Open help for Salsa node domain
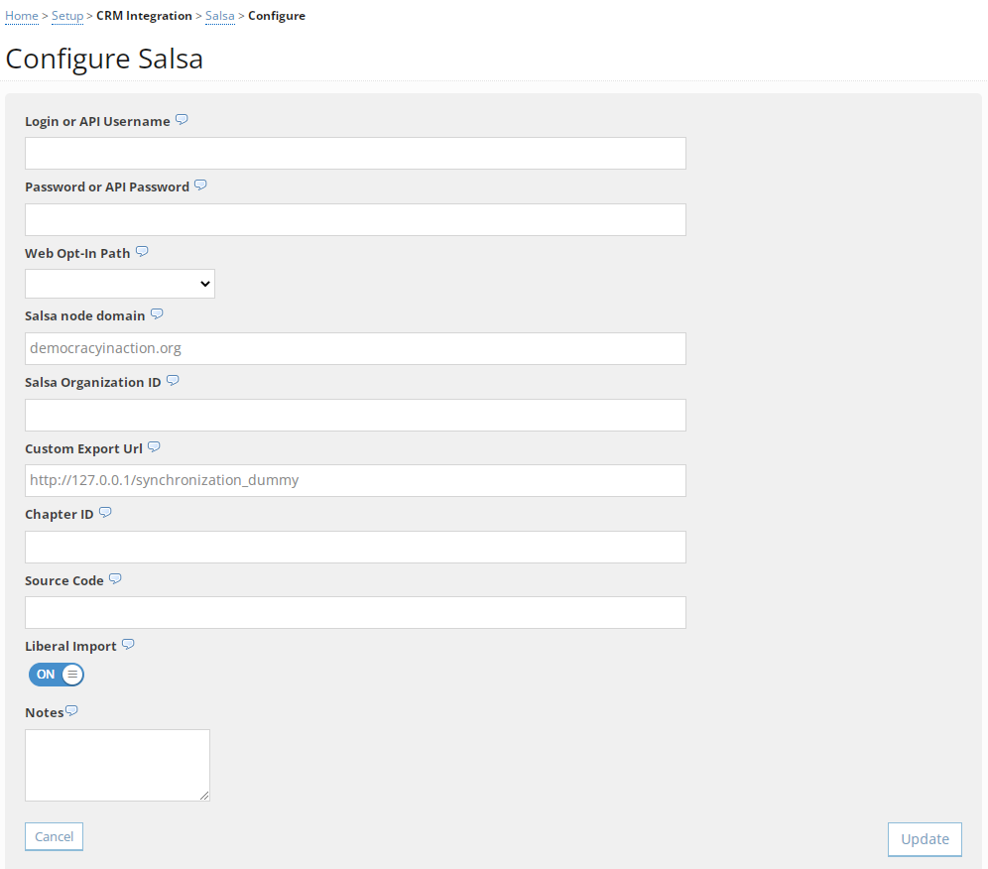Viewport: 988px width, 869px height. (x=157, y=313)
